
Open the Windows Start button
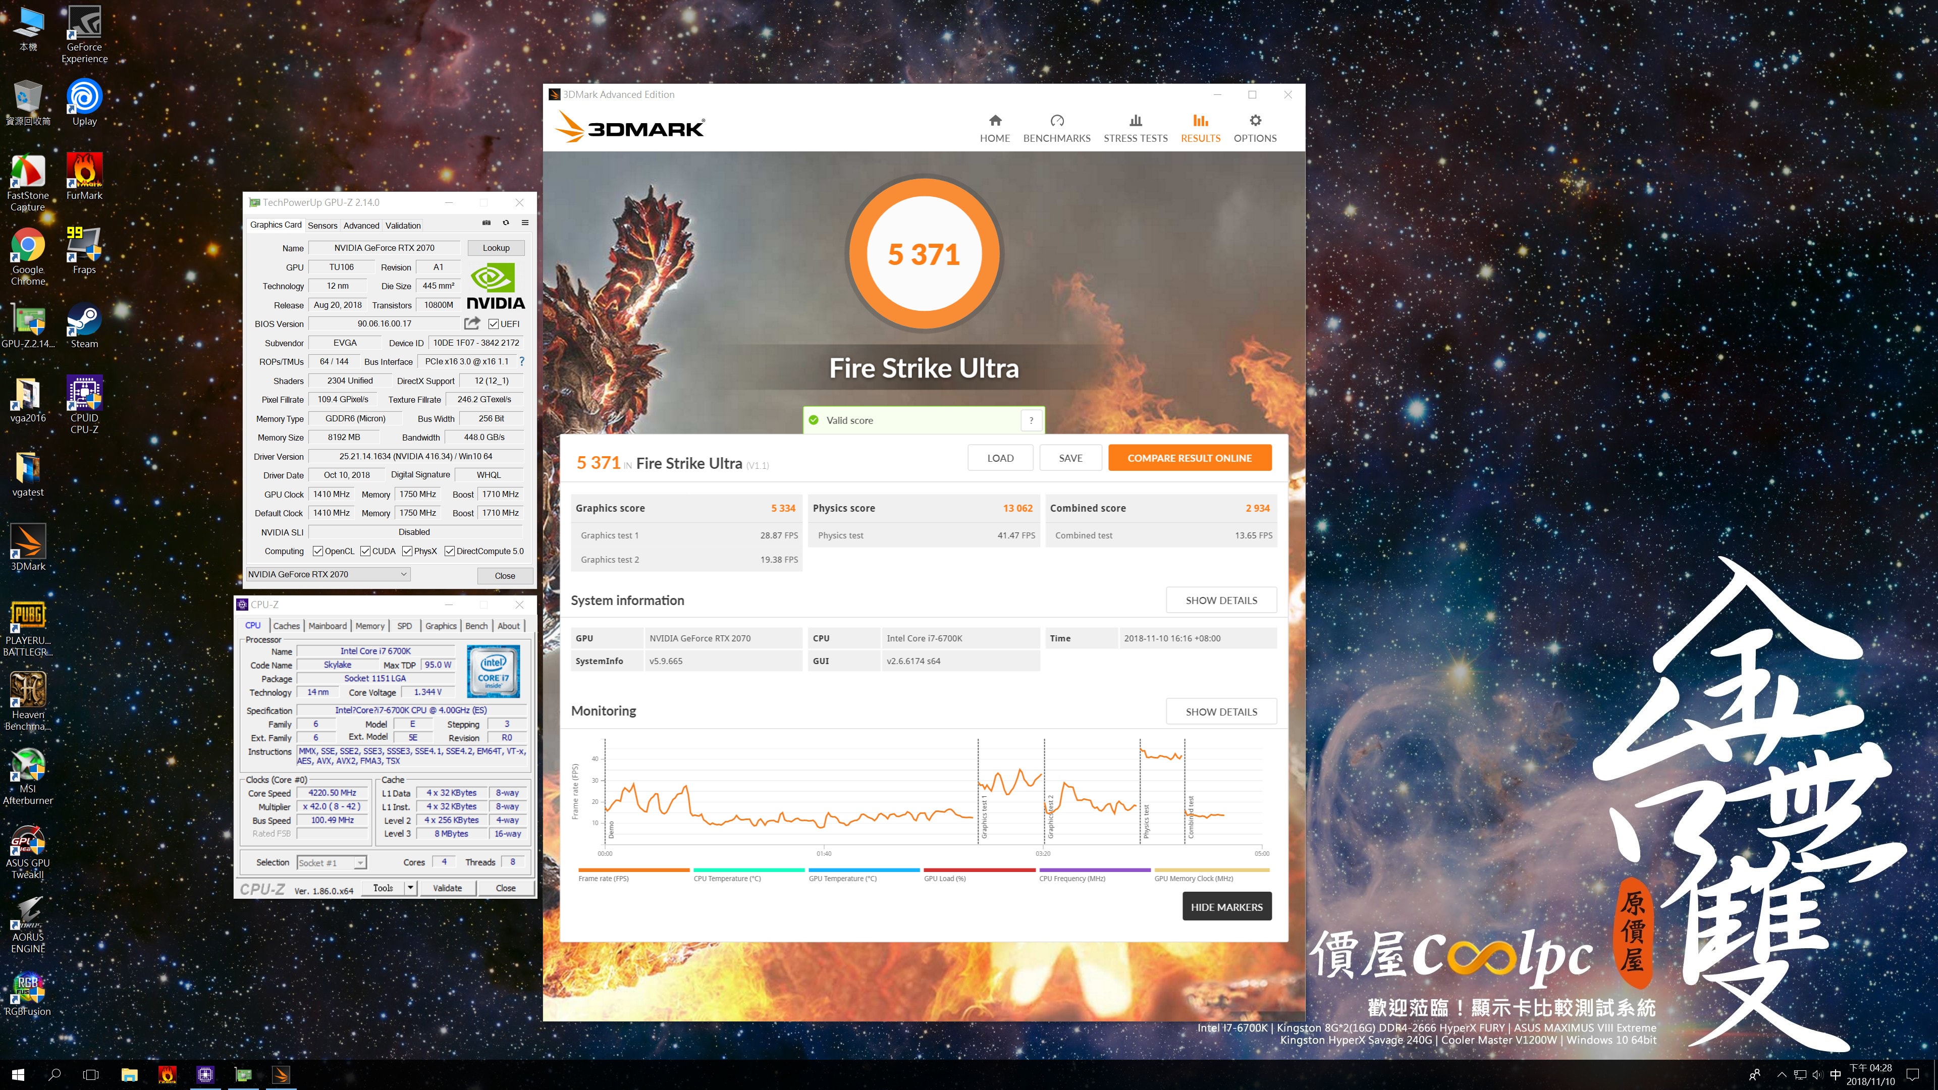click(18, 1074)
